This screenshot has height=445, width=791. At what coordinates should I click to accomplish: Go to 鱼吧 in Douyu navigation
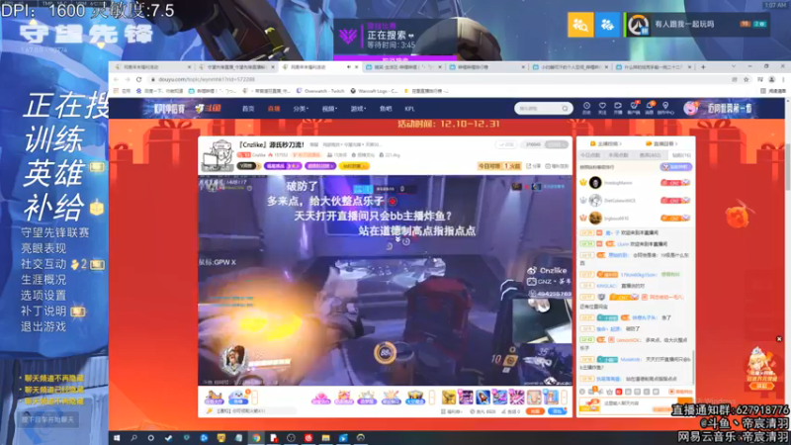(x=386, y=109)
